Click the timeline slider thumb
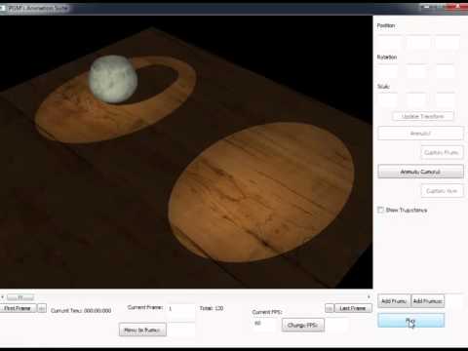The image size is (468, 351). click(20, 297)
